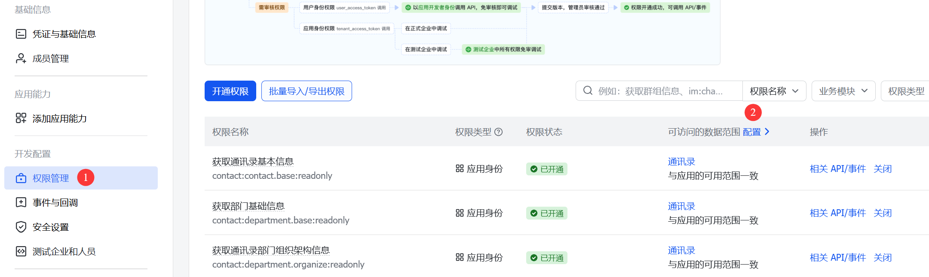Screen dimensions: 929x277
Task: Click the 凭证与基础信息 sidebar icon
Action: coord(21,34)
